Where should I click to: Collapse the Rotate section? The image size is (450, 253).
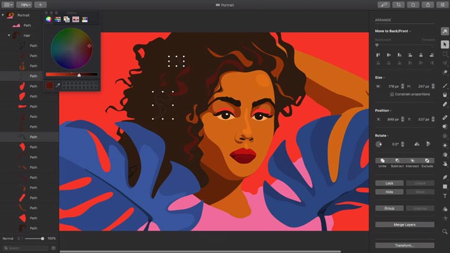(388, 136)
